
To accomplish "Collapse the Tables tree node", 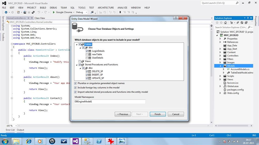I will [x=77, y=44].
